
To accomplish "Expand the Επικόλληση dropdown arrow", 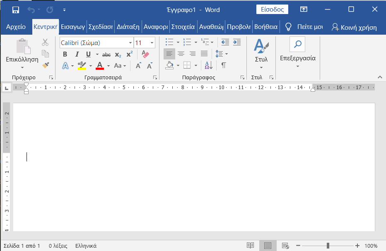I will pyautogui.click(x=22, y=67).
